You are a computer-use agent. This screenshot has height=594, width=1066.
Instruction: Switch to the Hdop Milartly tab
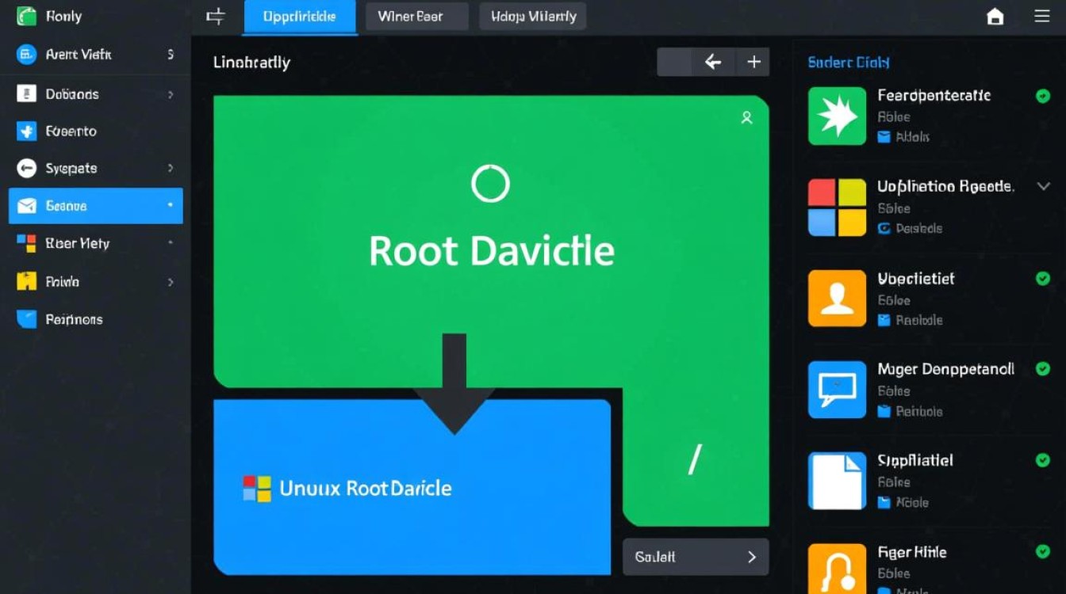pyautogui.click(x=533, y=17)
